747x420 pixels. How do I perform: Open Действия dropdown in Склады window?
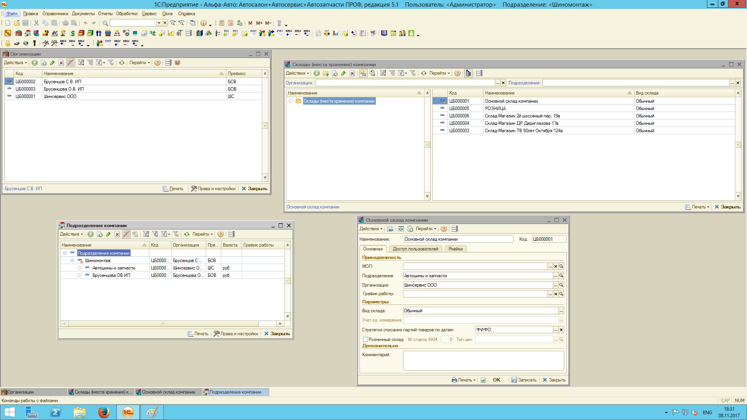298,73
